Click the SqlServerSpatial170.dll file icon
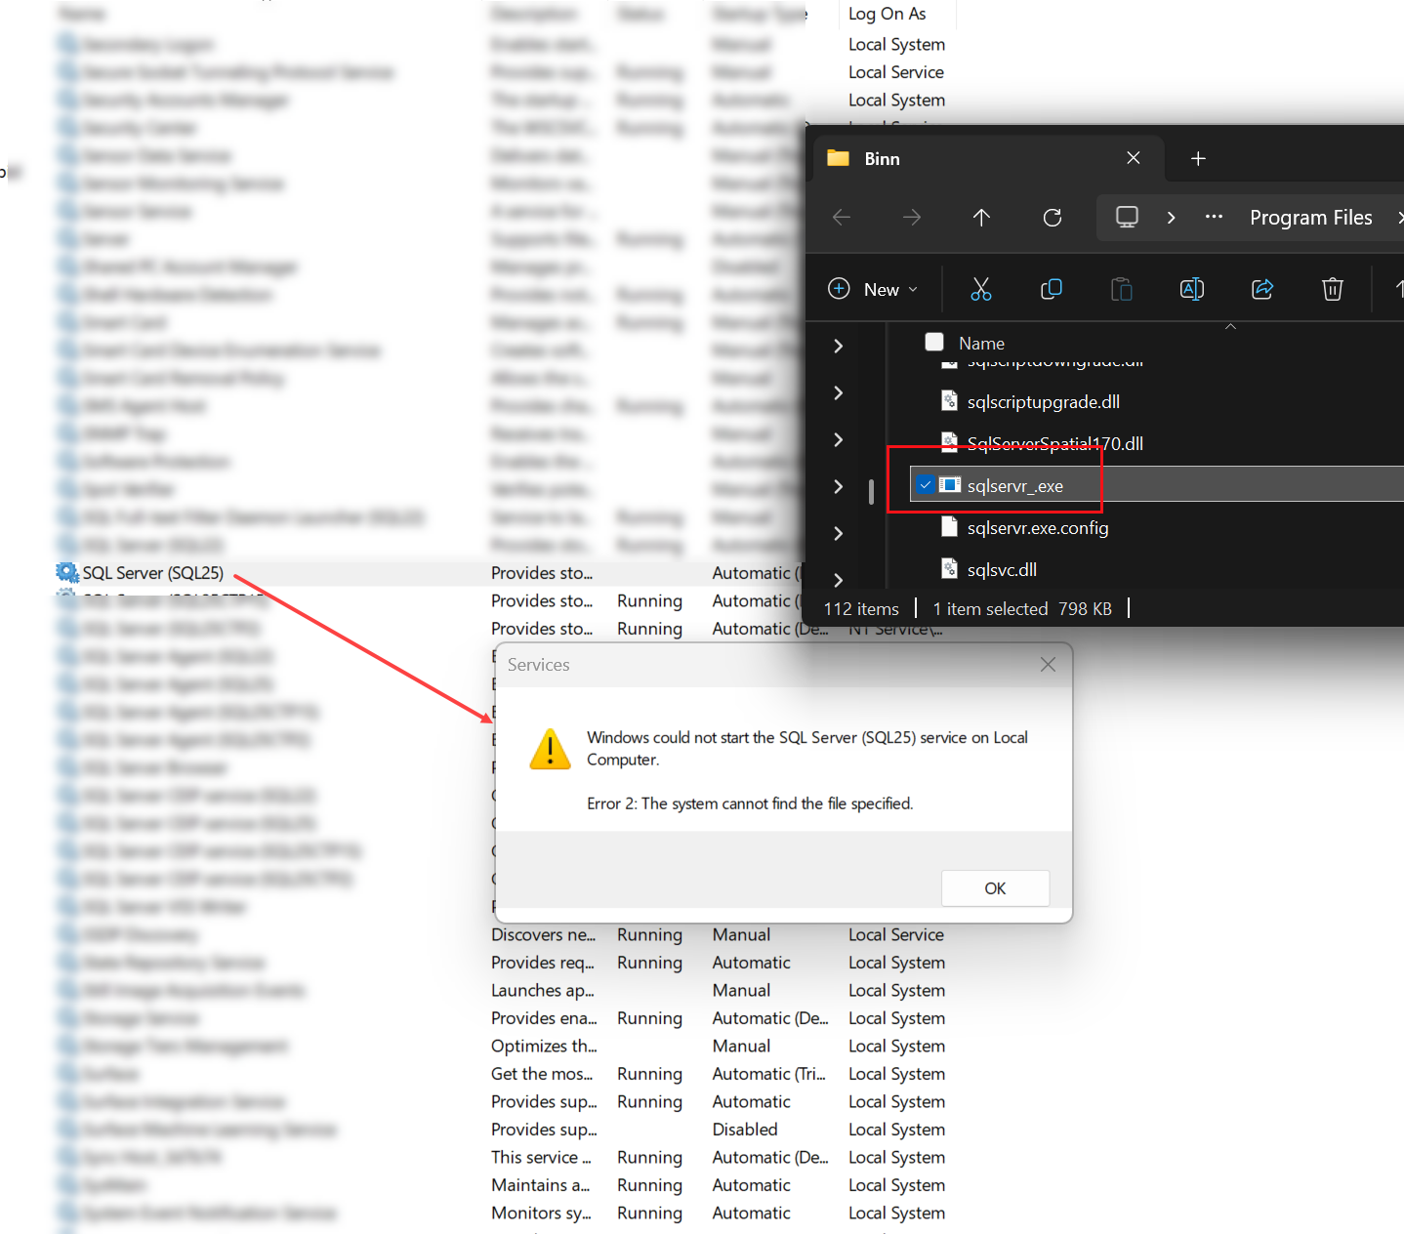The image size is (1404, 1234). tap(949, 443)
